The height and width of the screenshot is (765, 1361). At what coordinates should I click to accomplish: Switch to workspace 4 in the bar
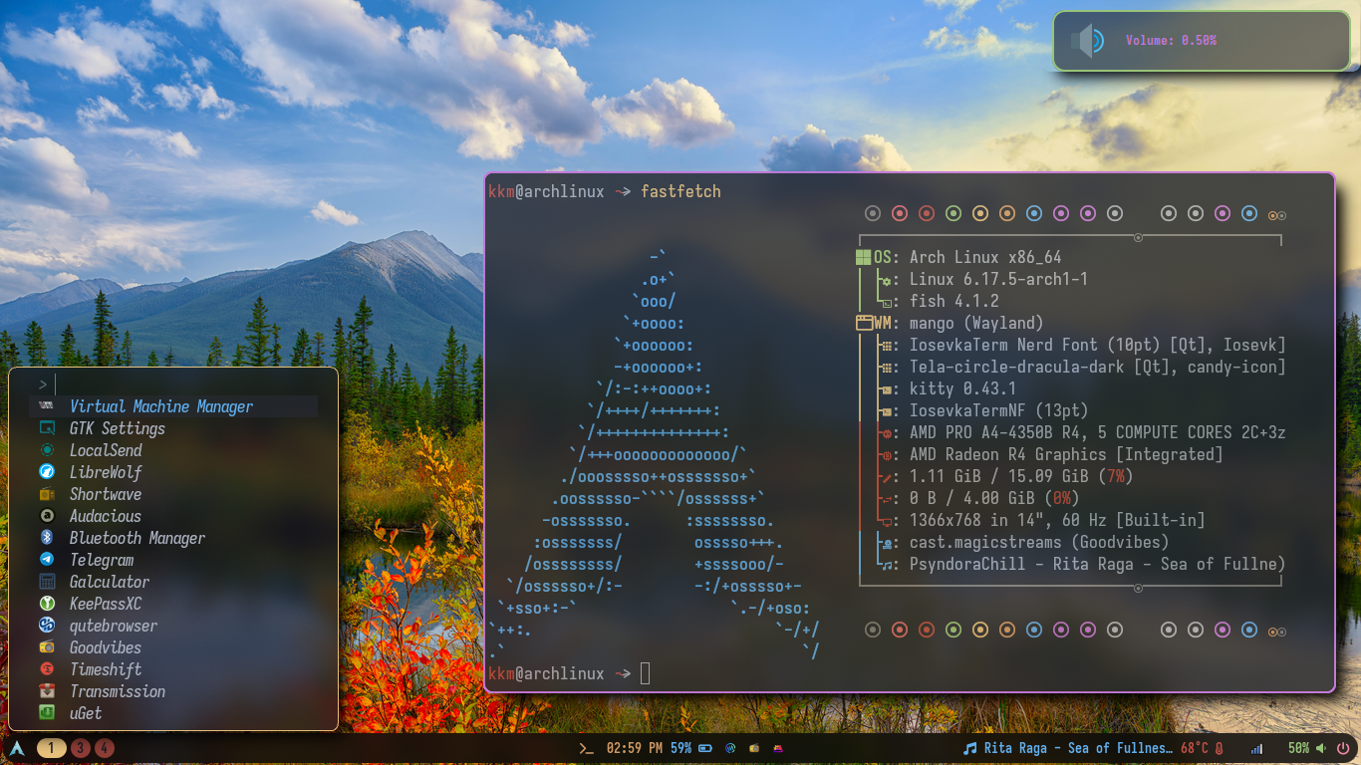pos(104,748)
